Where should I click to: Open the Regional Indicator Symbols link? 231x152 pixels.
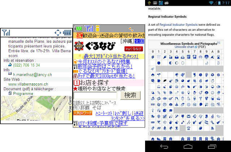pyautogui.click(x=178, y=25)
